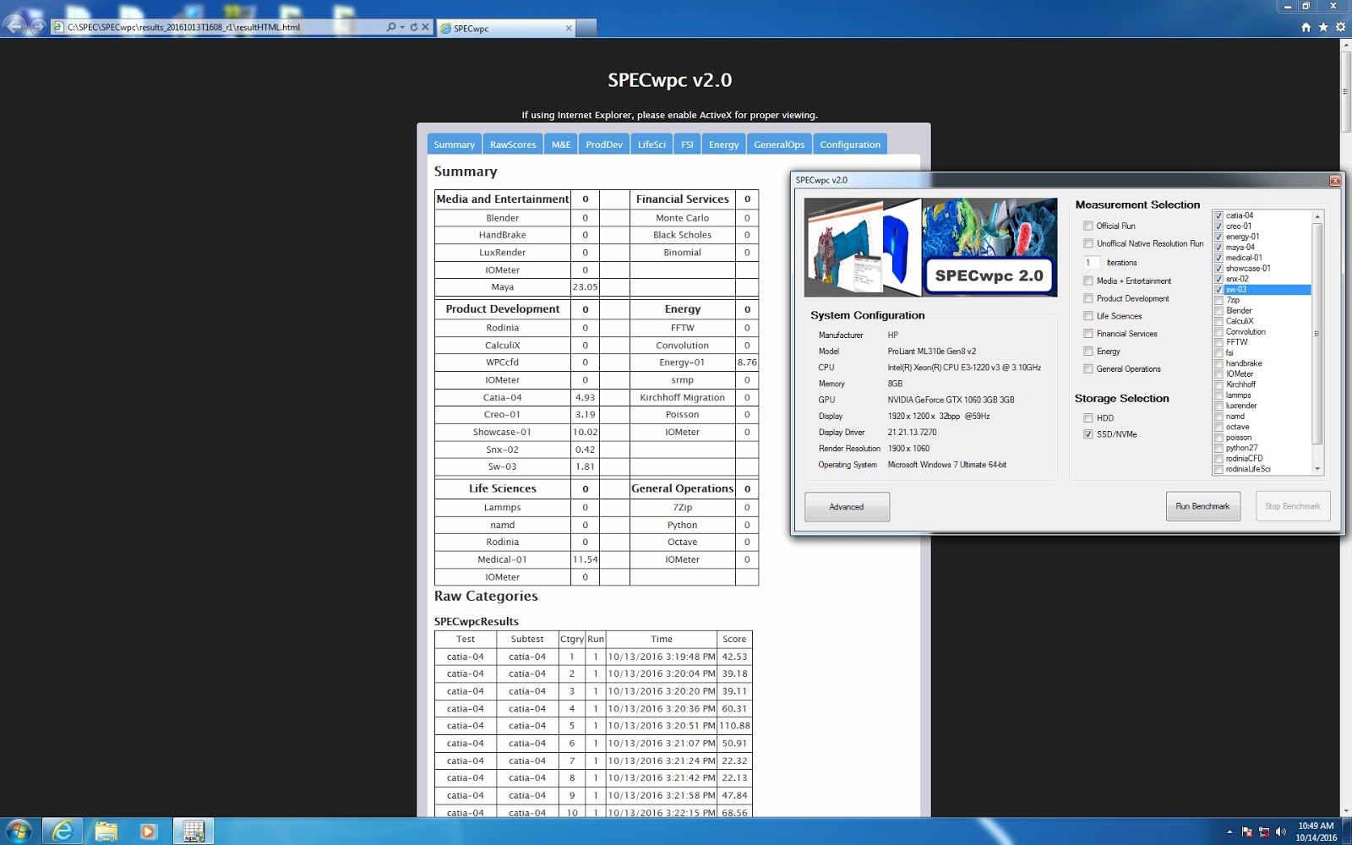Check python27 in the workload list

coord(1218,448)
